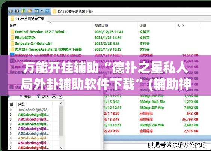Go back with the left arrow button
Image resolution: width=211 pixels, height=151 pixels.
(11, 11)
